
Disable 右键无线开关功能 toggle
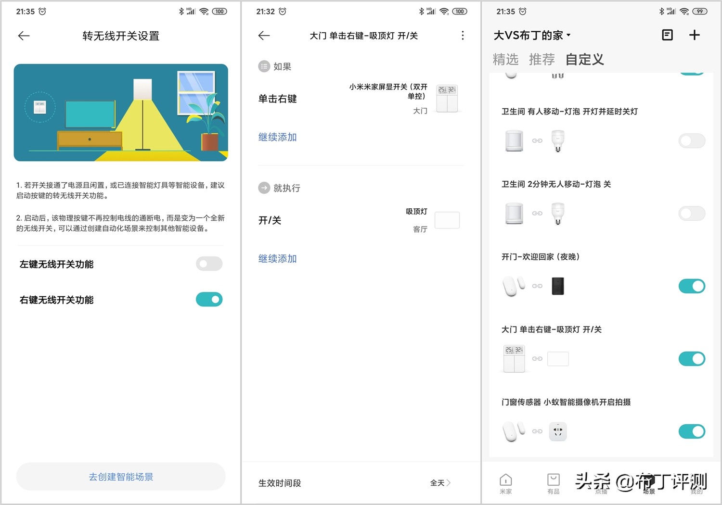click(209, 299)
